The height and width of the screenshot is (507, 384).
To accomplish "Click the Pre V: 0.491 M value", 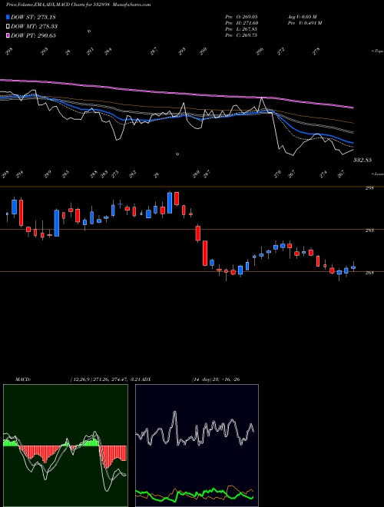I will click(x=304, y=23).
